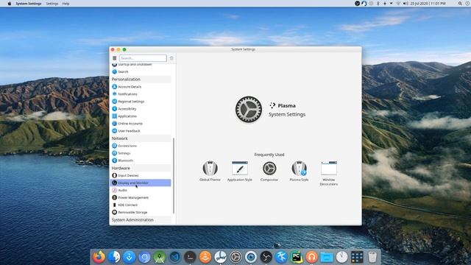
Task: Open Online Accounts settings
Action: pos(141,124)
